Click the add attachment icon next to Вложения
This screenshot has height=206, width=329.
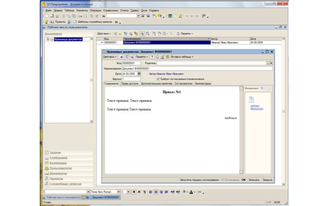tap(262, 88)
